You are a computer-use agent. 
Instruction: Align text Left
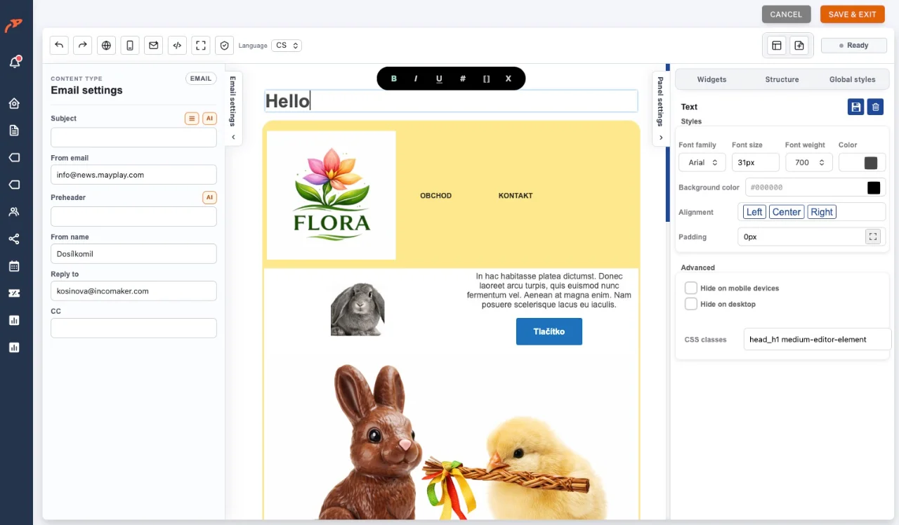tap(754, 212)
